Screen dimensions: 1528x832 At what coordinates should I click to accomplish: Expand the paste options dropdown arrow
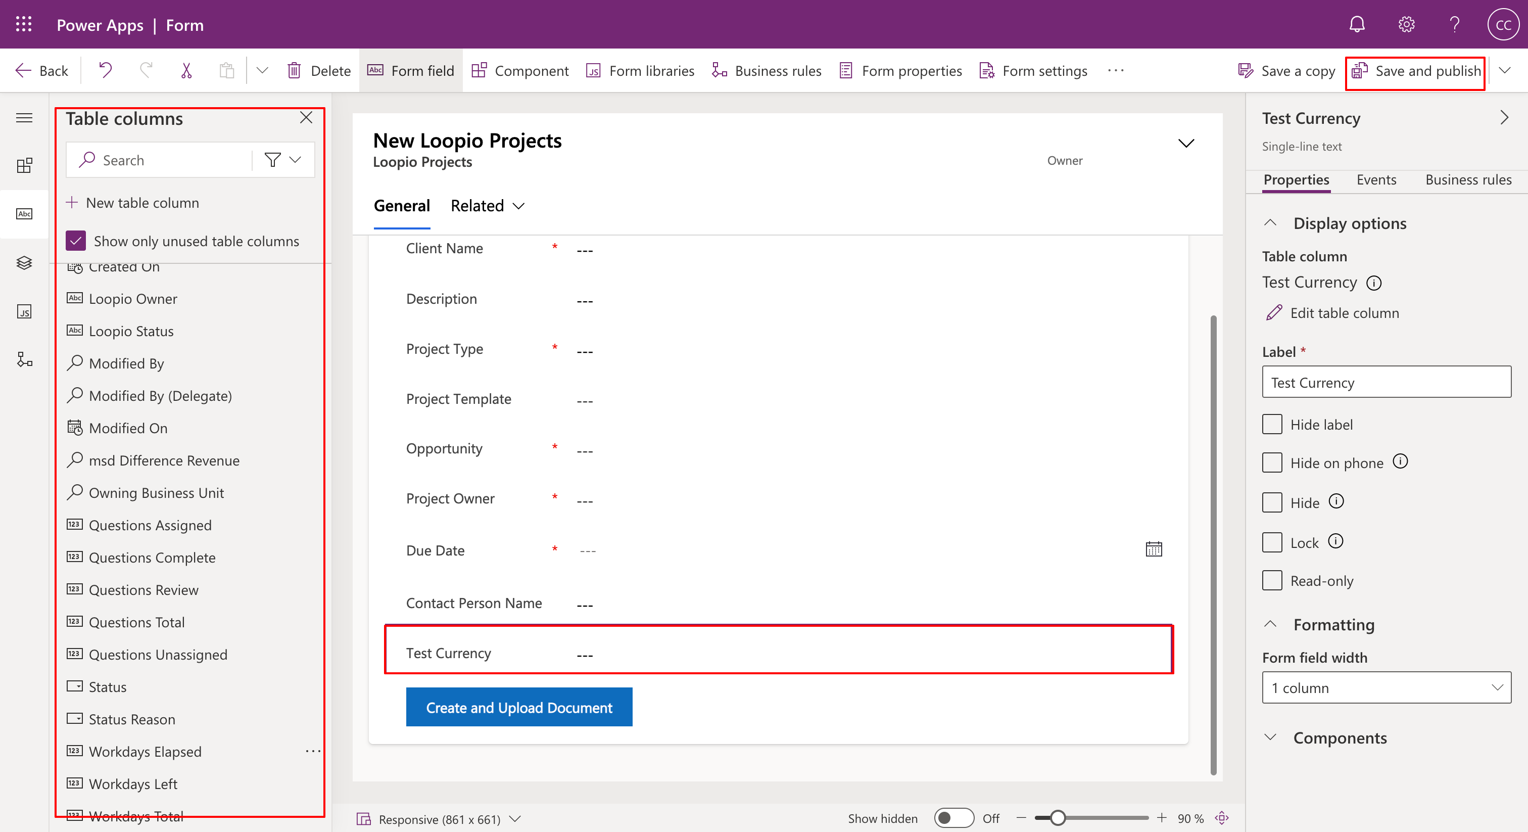(x=262, y=71)
